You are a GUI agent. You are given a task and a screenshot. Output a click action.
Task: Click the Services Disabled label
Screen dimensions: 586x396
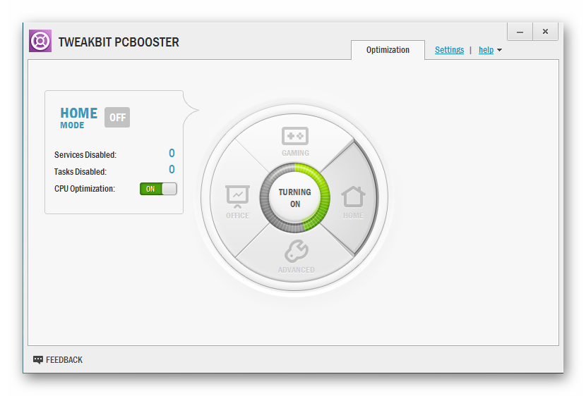(x=85, y=155)
